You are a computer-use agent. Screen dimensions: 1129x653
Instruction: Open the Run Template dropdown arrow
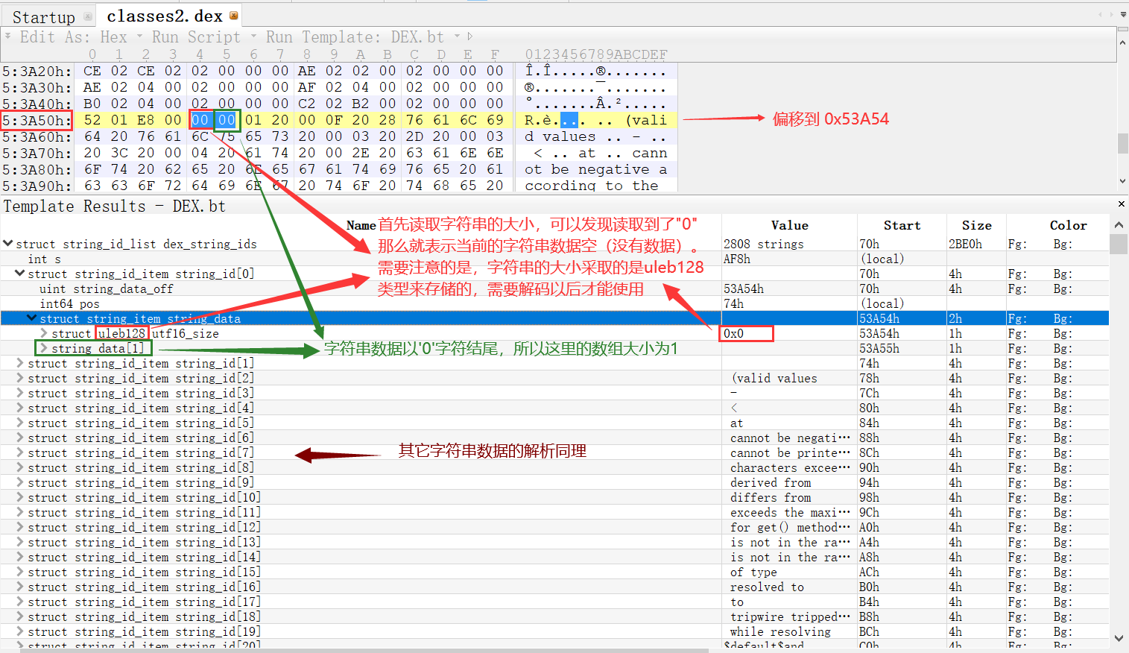(x=457, y=36)
